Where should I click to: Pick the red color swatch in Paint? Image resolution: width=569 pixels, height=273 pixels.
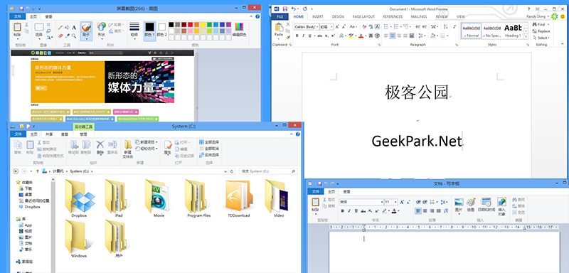[x=190, y=24]
